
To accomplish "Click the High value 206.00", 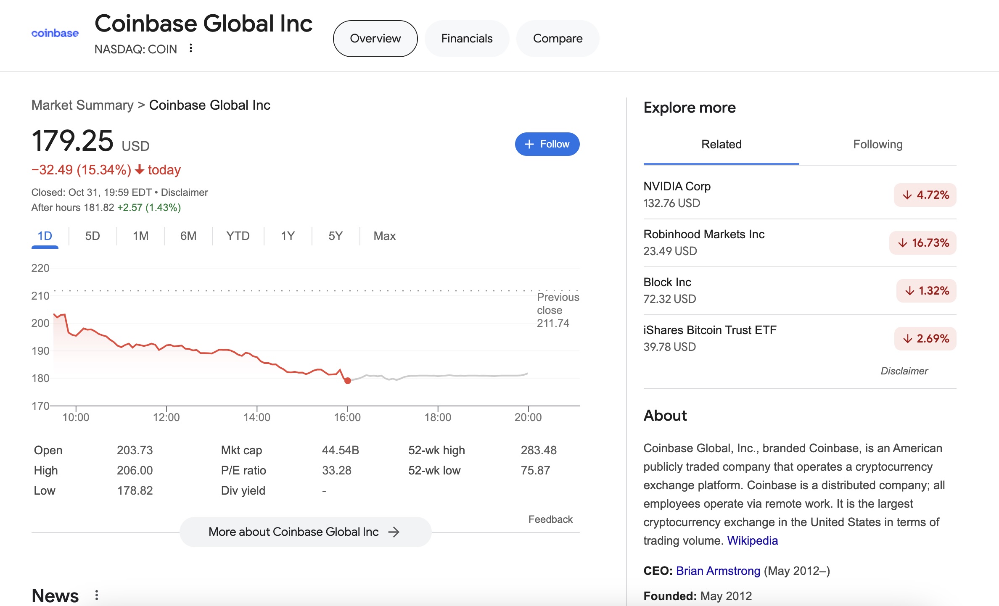I will 135,470.
